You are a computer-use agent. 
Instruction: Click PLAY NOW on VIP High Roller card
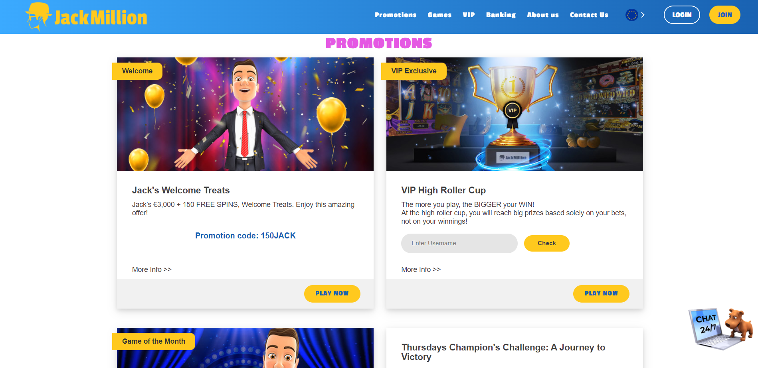pos(601,293)
